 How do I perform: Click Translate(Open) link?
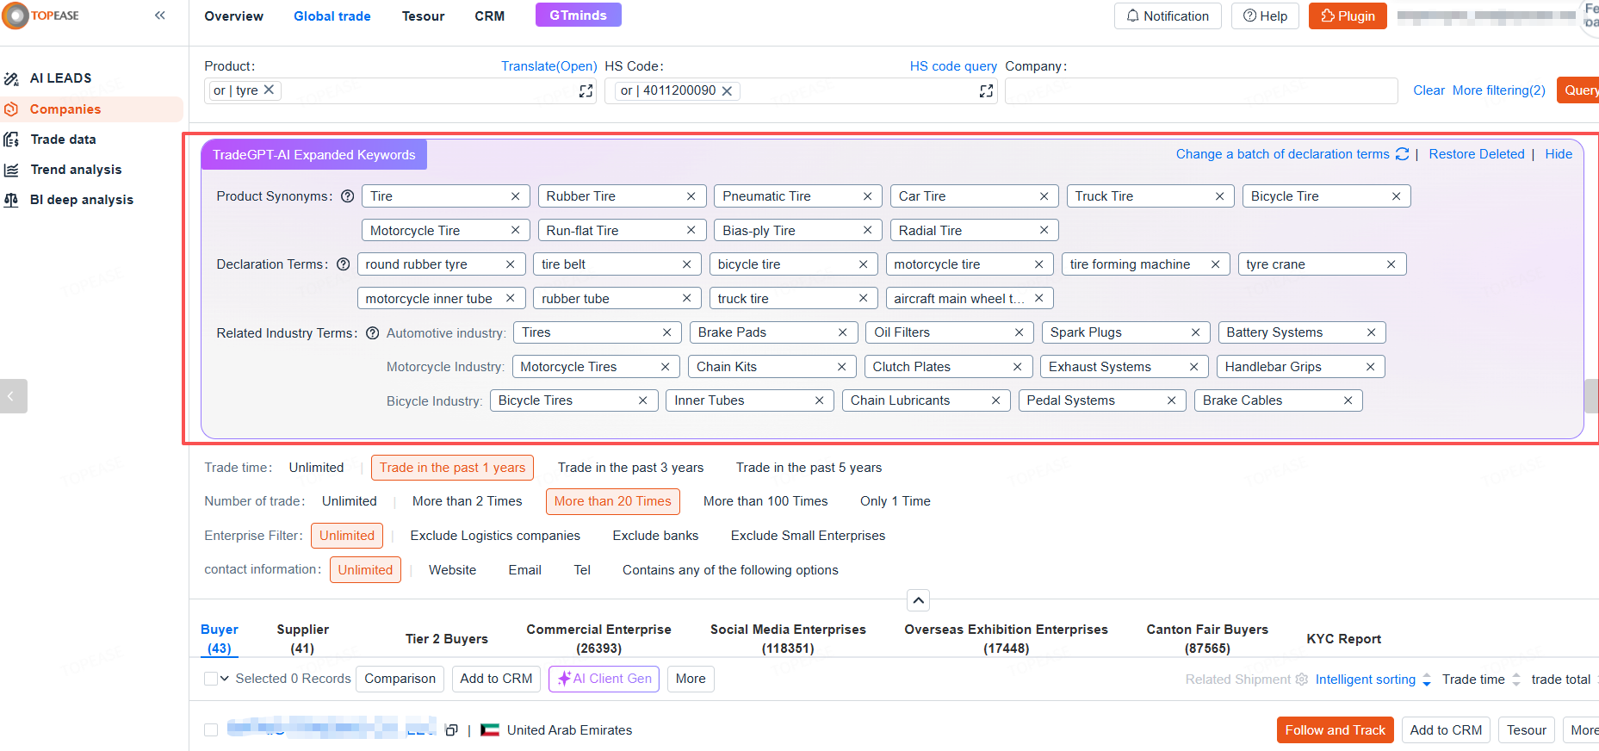[x=549, y=66]
